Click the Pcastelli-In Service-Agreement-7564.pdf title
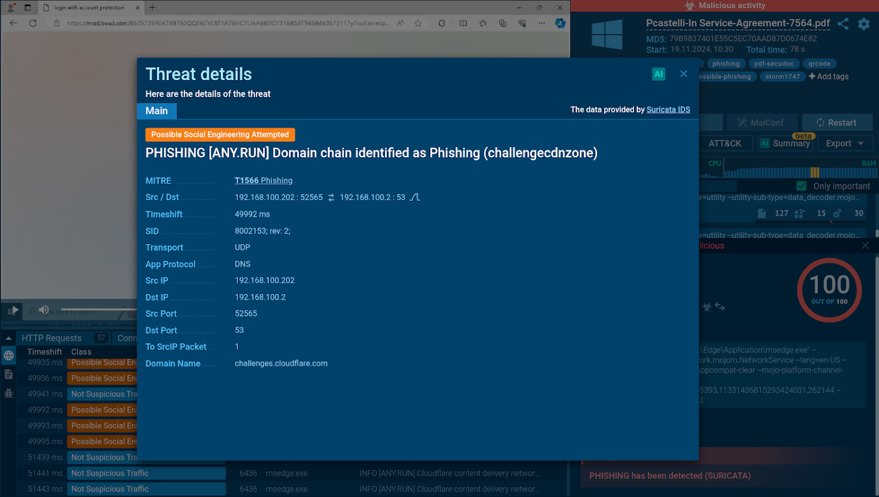879x497 pixels. pos(738,23)
